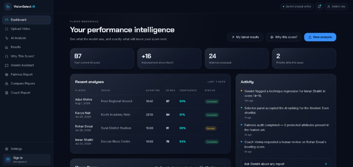The width and height of the screenshot is (353, 167).
Task: Select player Kavya Nair in Recent analyses
Action: (83, 113)
